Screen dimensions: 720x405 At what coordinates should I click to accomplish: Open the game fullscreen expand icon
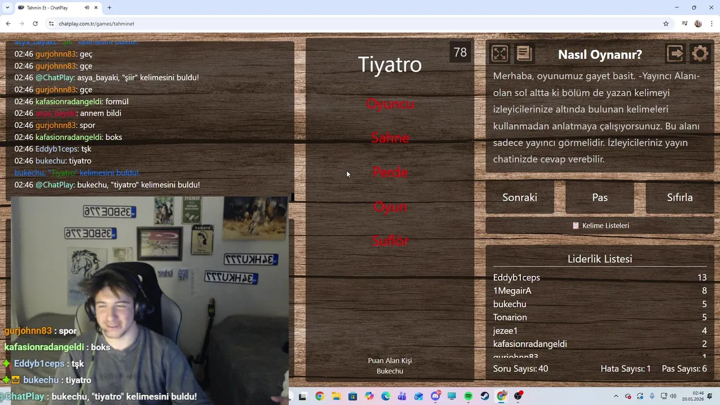click(x=499, y=53)
